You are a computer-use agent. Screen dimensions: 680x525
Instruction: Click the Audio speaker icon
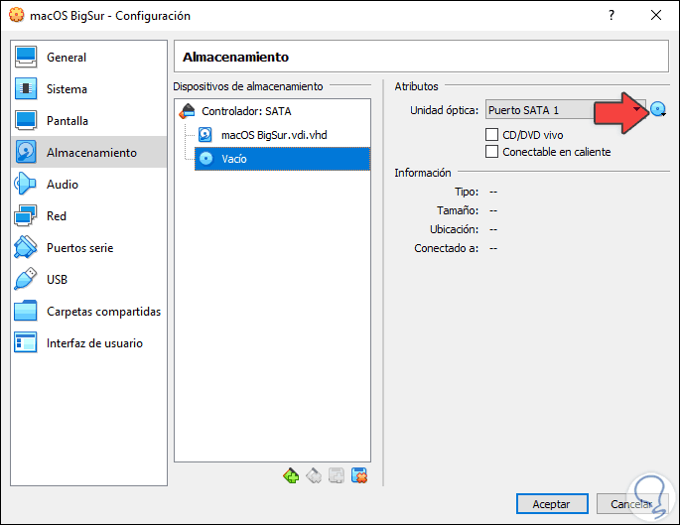coord(25,184)
